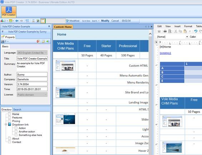The width and height of the screenshot is (202, 155).
Task: Click the Company field containing Sanwhole
Action: 32,79
